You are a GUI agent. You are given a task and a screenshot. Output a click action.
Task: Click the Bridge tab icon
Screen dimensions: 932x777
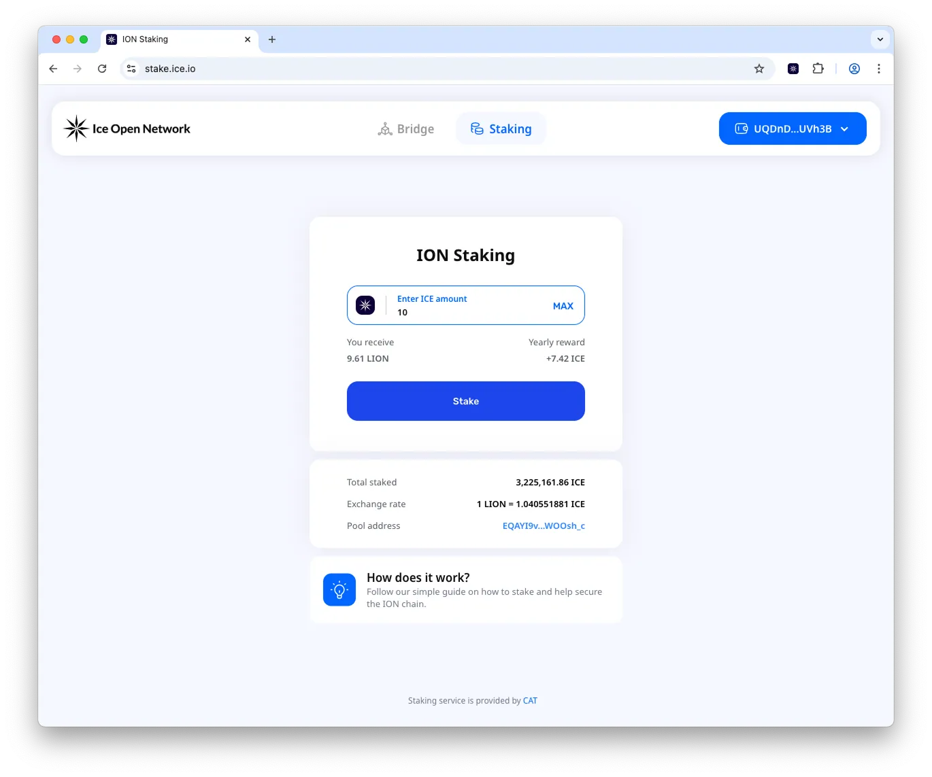[385, 129]
